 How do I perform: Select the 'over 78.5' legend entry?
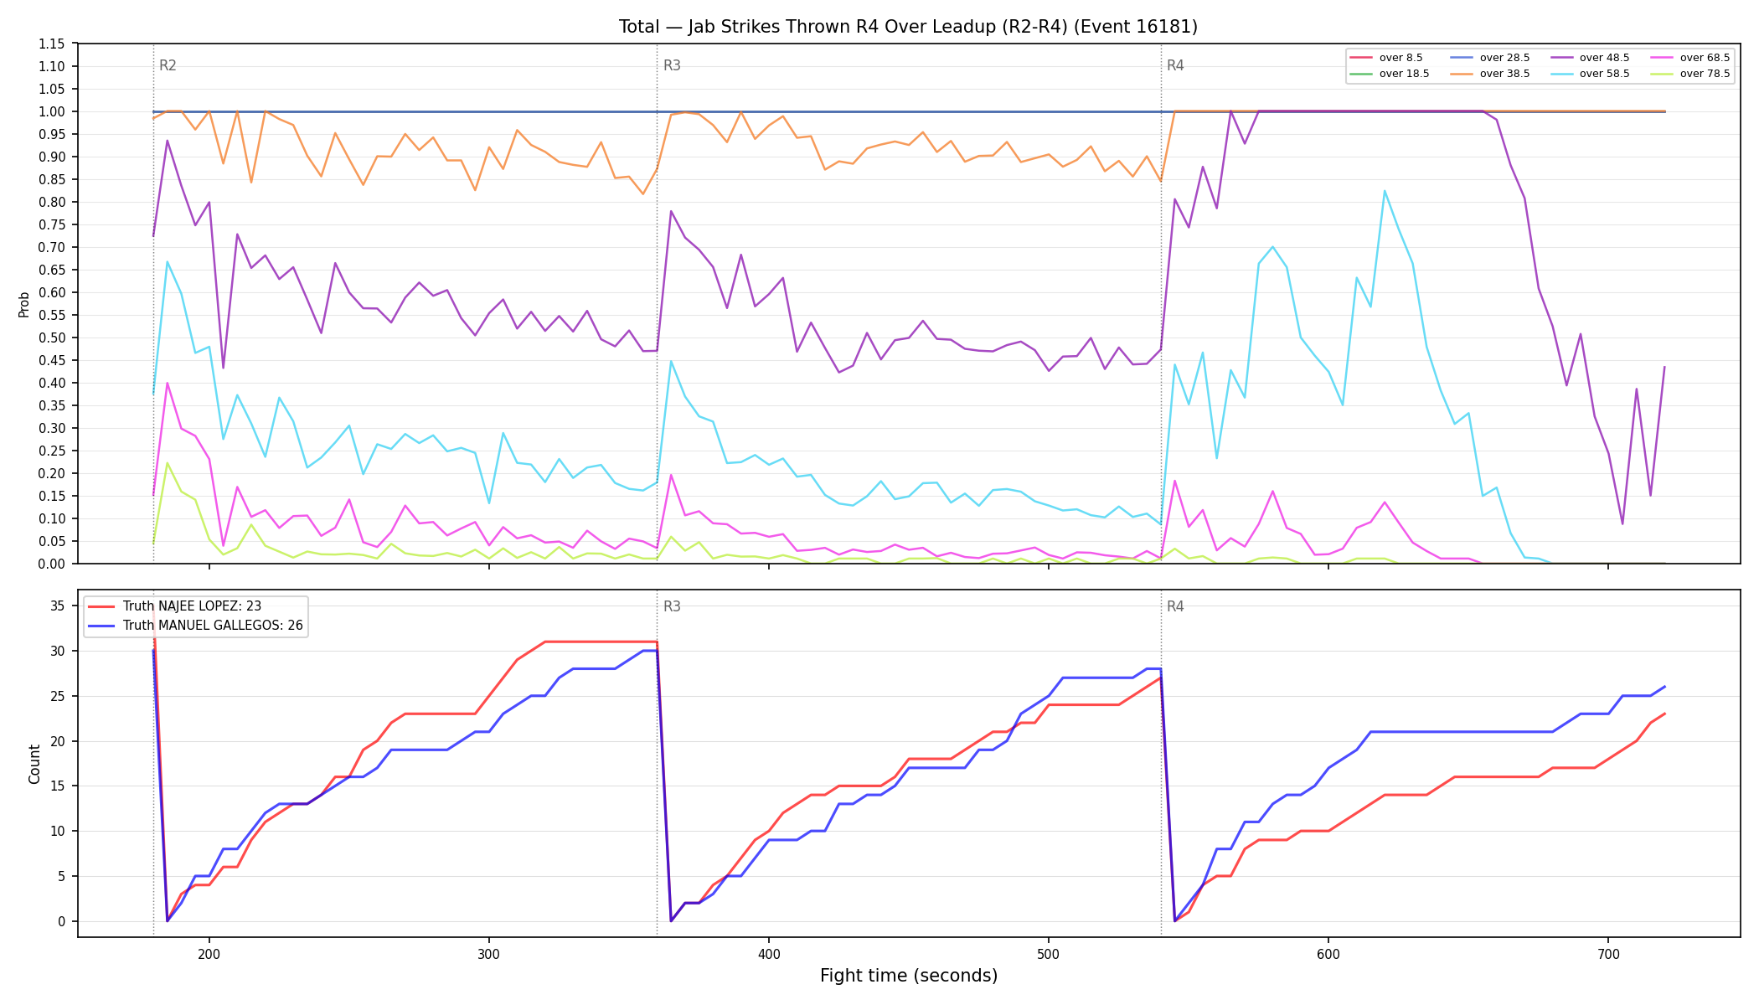[x=1690, y=74]
